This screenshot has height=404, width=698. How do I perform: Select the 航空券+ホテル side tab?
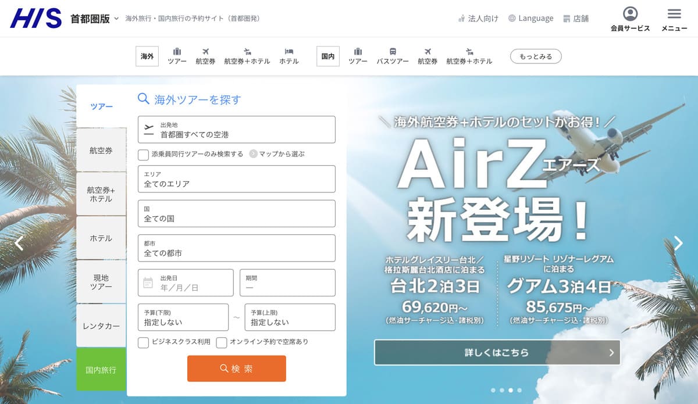point(101,194)
